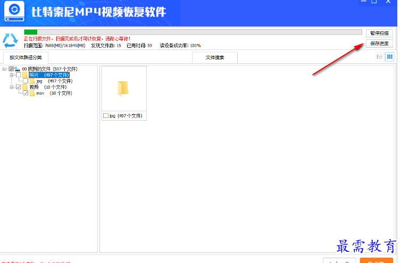The image size is (401, 263).
Task: Click the blue recycle scan icon
Action: (10, 40)
